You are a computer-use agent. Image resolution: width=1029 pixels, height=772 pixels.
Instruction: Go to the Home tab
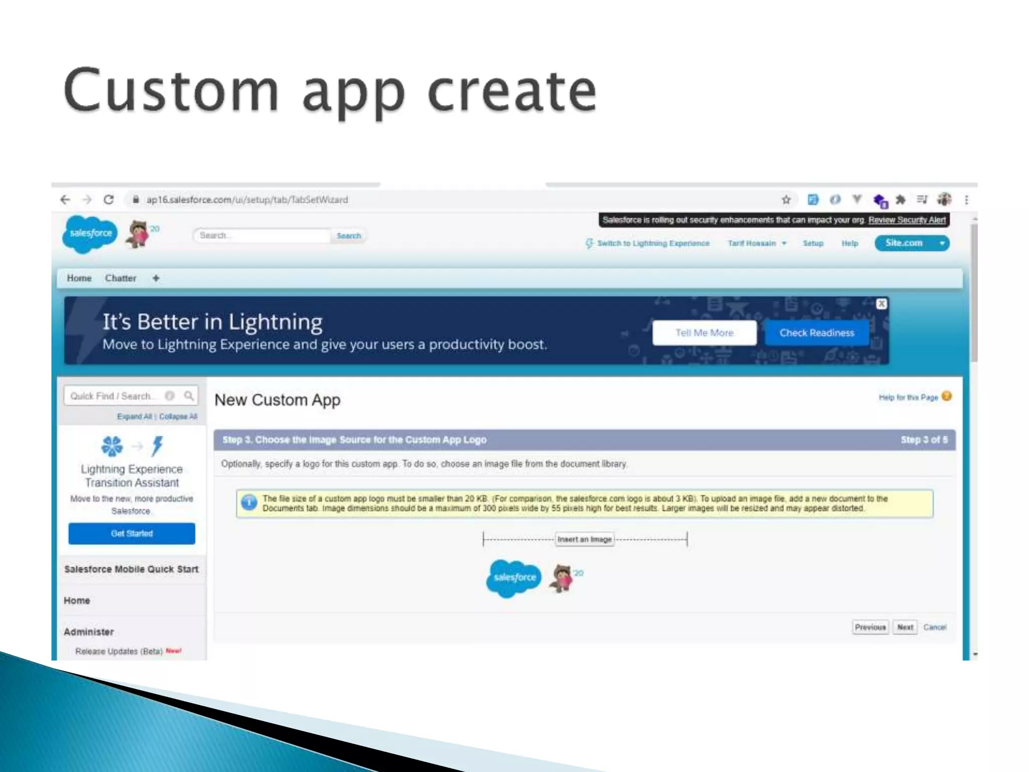coord(79,278)
